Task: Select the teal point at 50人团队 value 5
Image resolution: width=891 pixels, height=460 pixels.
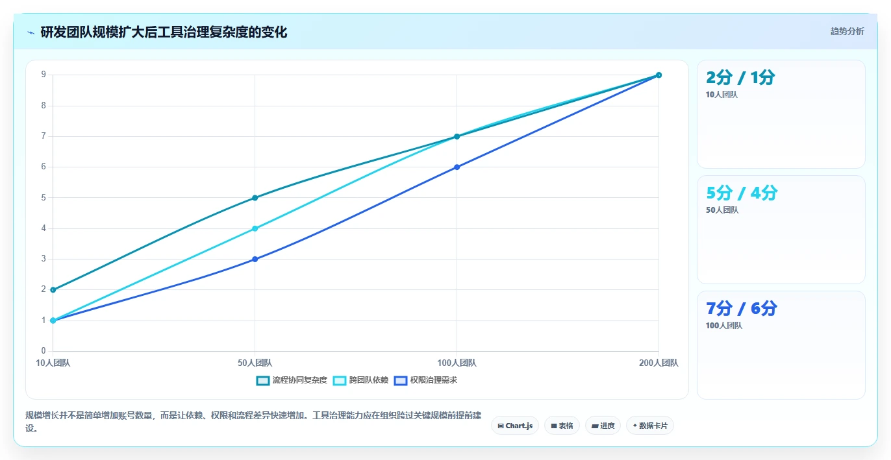Action: click(x=255, y=198)
